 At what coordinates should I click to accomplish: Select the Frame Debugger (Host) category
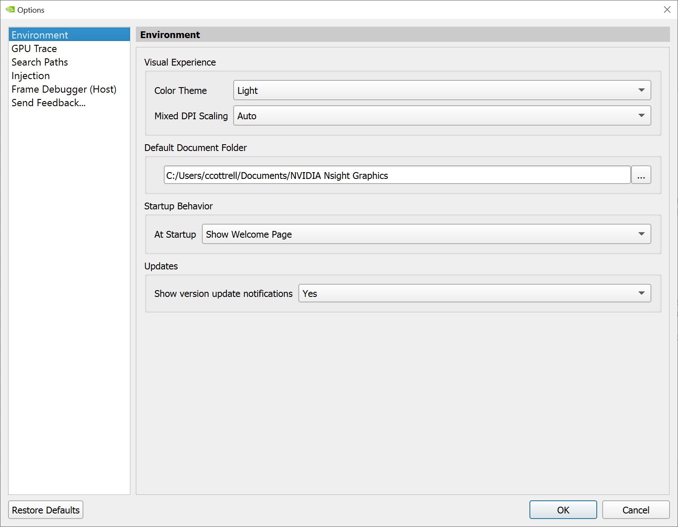[x=64, y=89]
